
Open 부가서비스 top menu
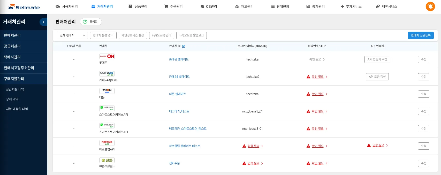tap(351, 6)
